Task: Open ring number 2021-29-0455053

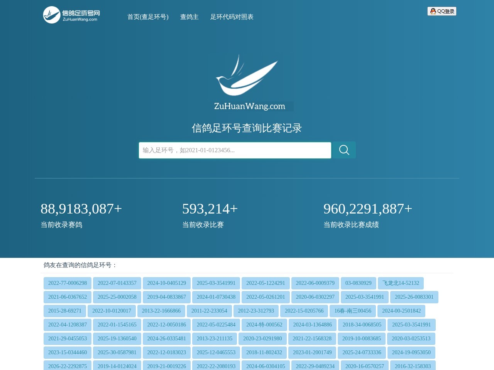Action: (x=68, y=339)
